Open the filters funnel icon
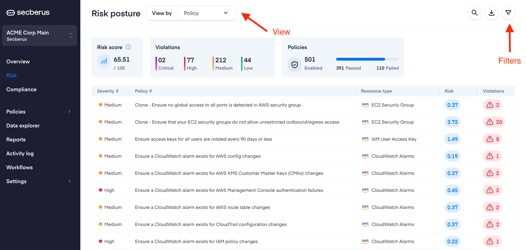Screen dimensions: 526x250 tap(508, 13)
